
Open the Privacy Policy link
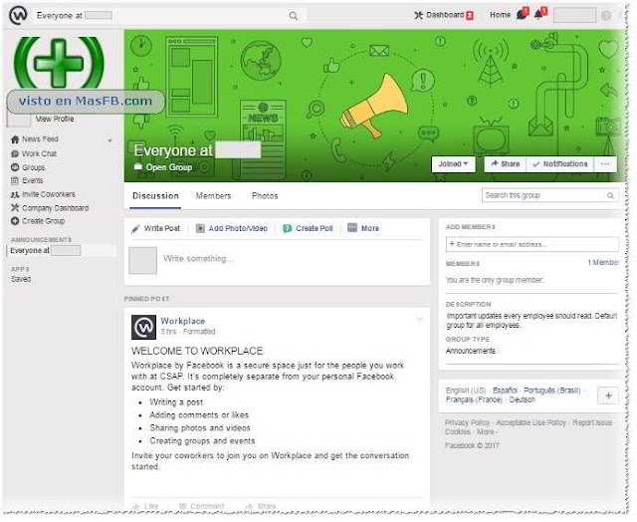pyautogui.click(x=467, y=422)
